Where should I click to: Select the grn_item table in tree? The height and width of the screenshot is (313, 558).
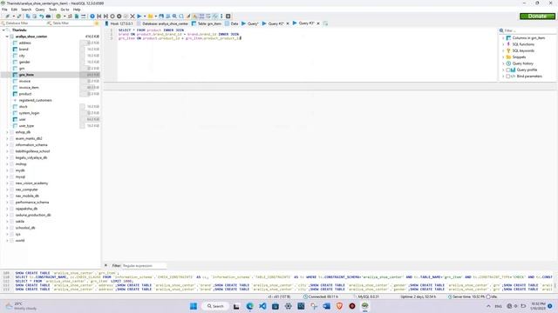(x=26, y=75)
